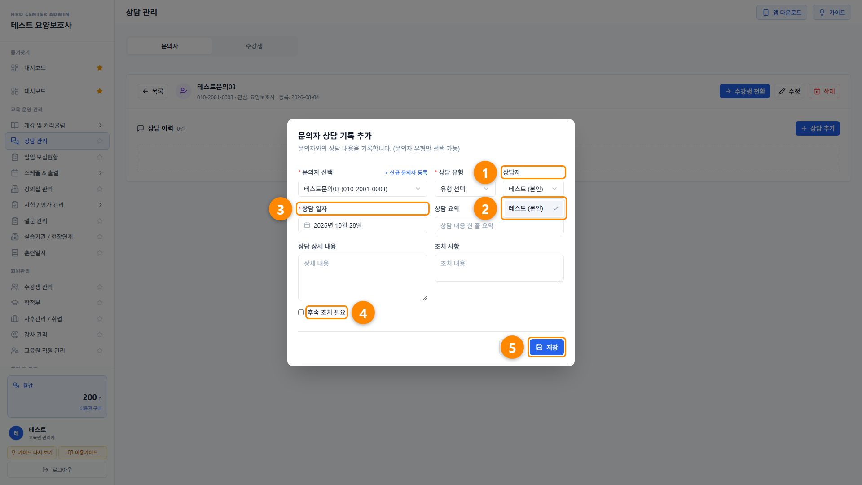
Task: Click the 목록 back button
Action: 153,91
